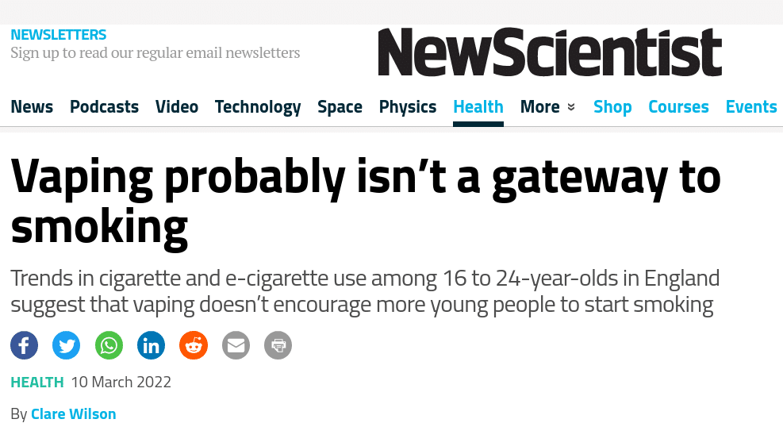Open the green HEALTH category label
The width and height of the screenshot is (783, 423).
[x=37, y=383]
